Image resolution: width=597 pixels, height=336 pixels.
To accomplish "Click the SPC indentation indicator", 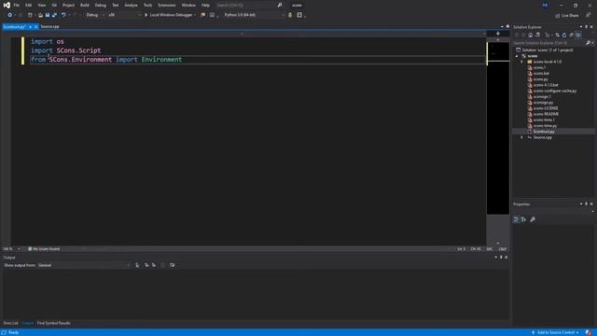I will pyautogui.click(x=490, y=249).
